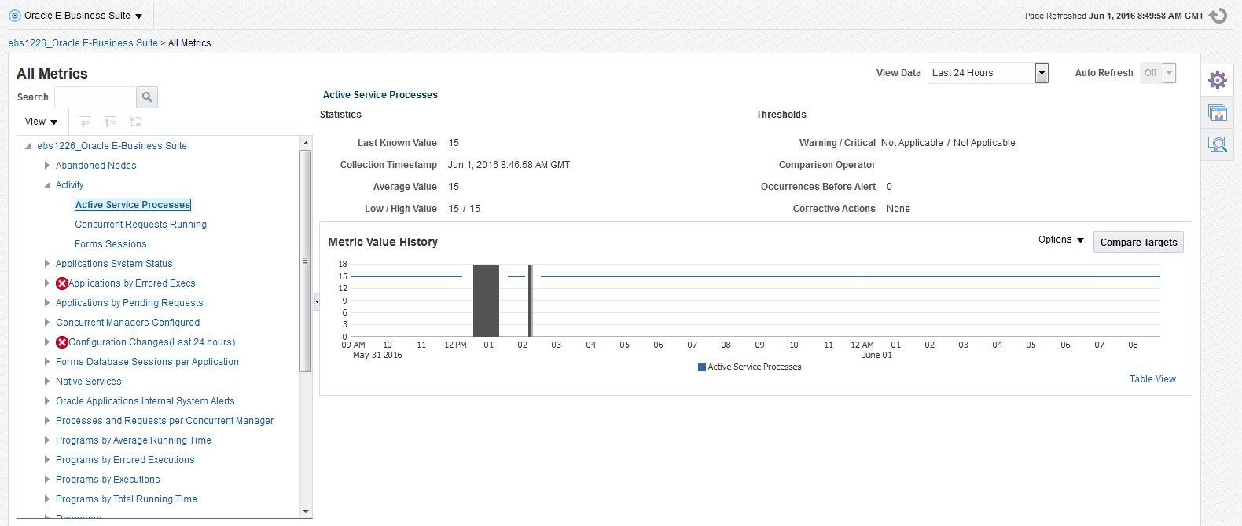Select Concurrent Managers Configured item
Image resolution: width=1242 pixels, height=526 pixels.
(x=127, y=323)
